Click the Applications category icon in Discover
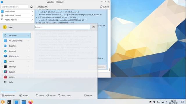186x104 pixels. pos(2,12)
